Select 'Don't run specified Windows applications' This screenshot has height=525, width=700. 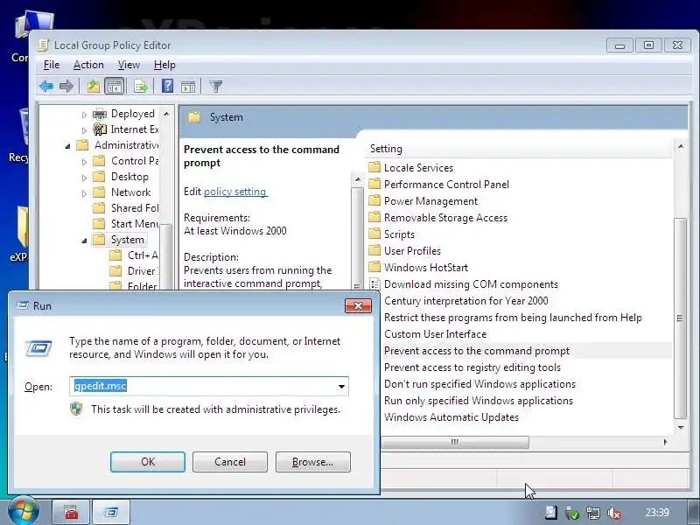click(479, 384)
